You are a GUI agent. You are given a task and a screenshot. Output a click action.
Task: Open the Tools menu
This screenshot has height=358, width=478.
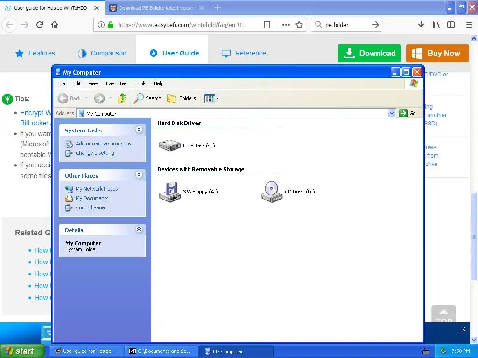tap(141, 83)
